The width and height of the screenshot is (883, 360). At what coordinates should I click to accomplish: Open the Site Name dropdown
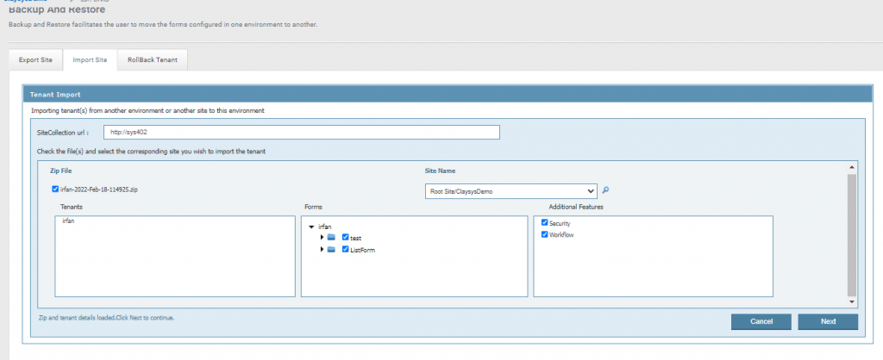(510, 191)
